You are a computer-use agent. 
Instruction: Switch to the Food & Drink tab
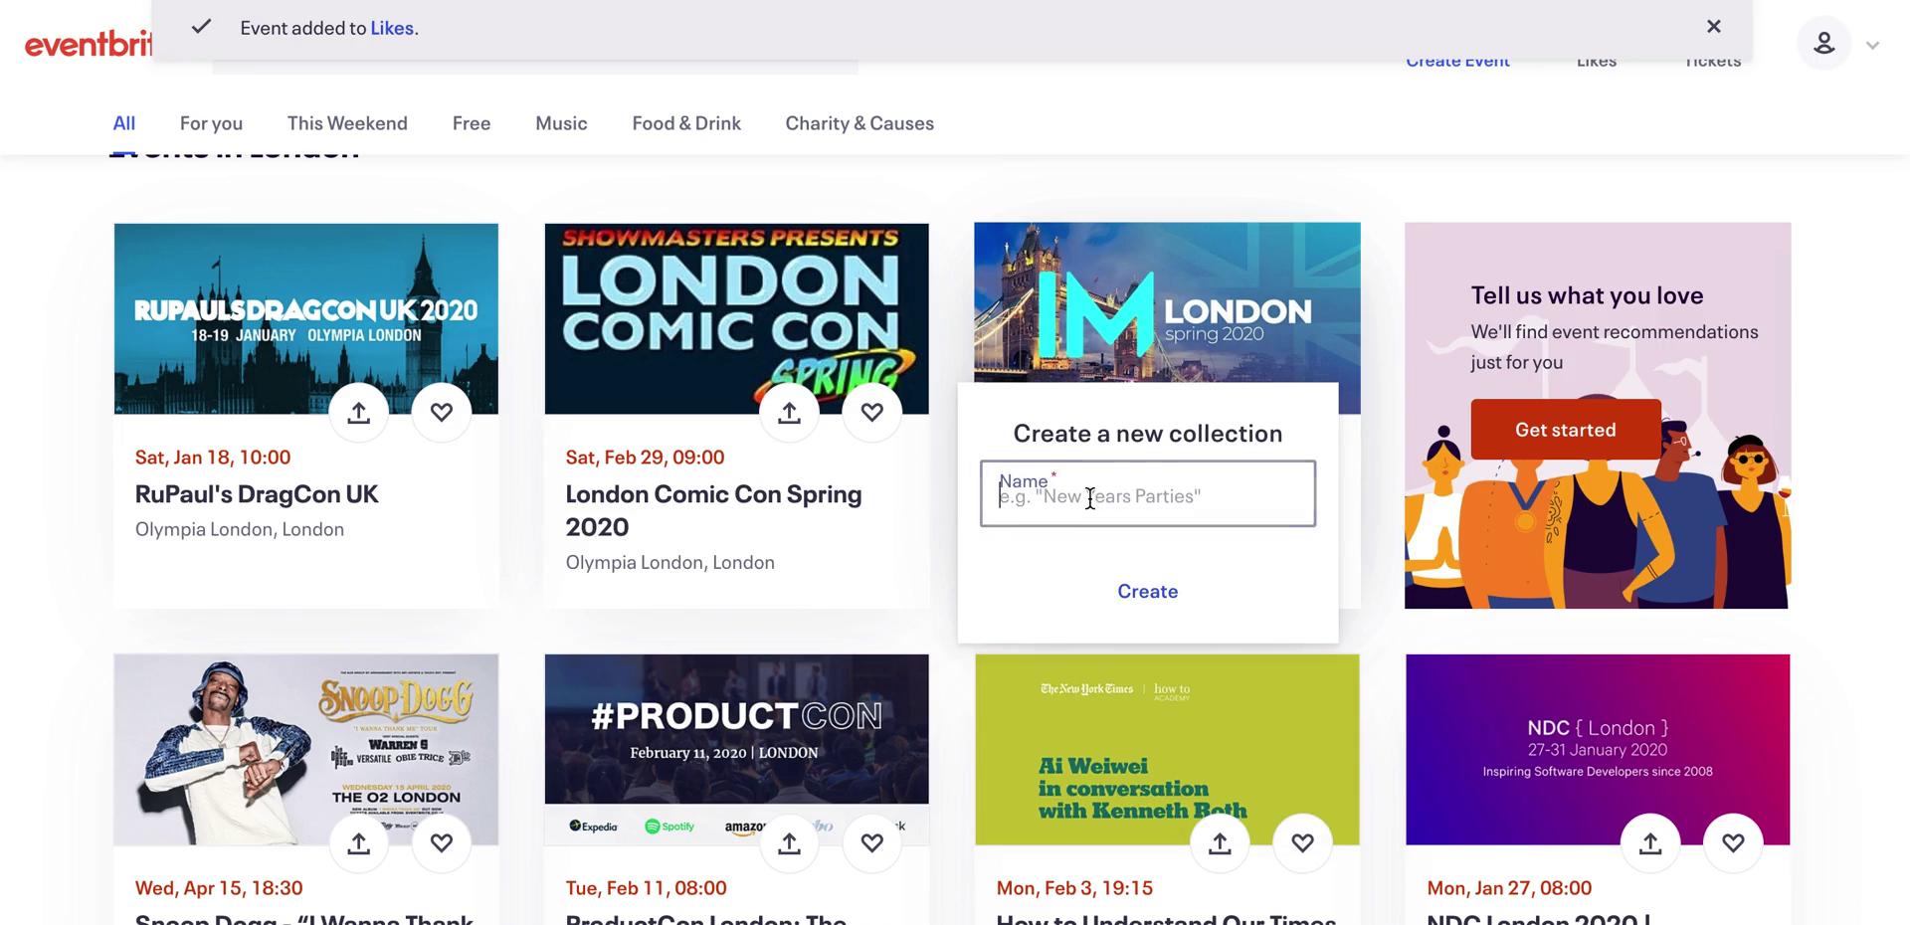pyautogui.click(x=686, y=123)
